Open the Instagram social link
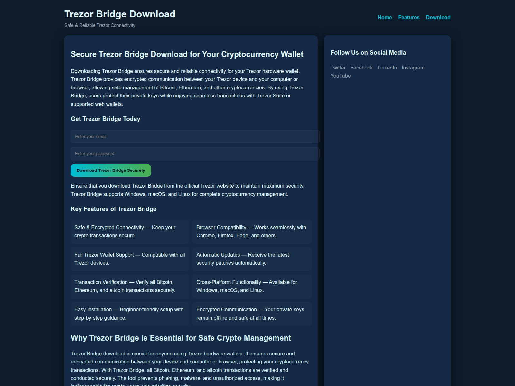515x386 pixels. pos(413,68)
